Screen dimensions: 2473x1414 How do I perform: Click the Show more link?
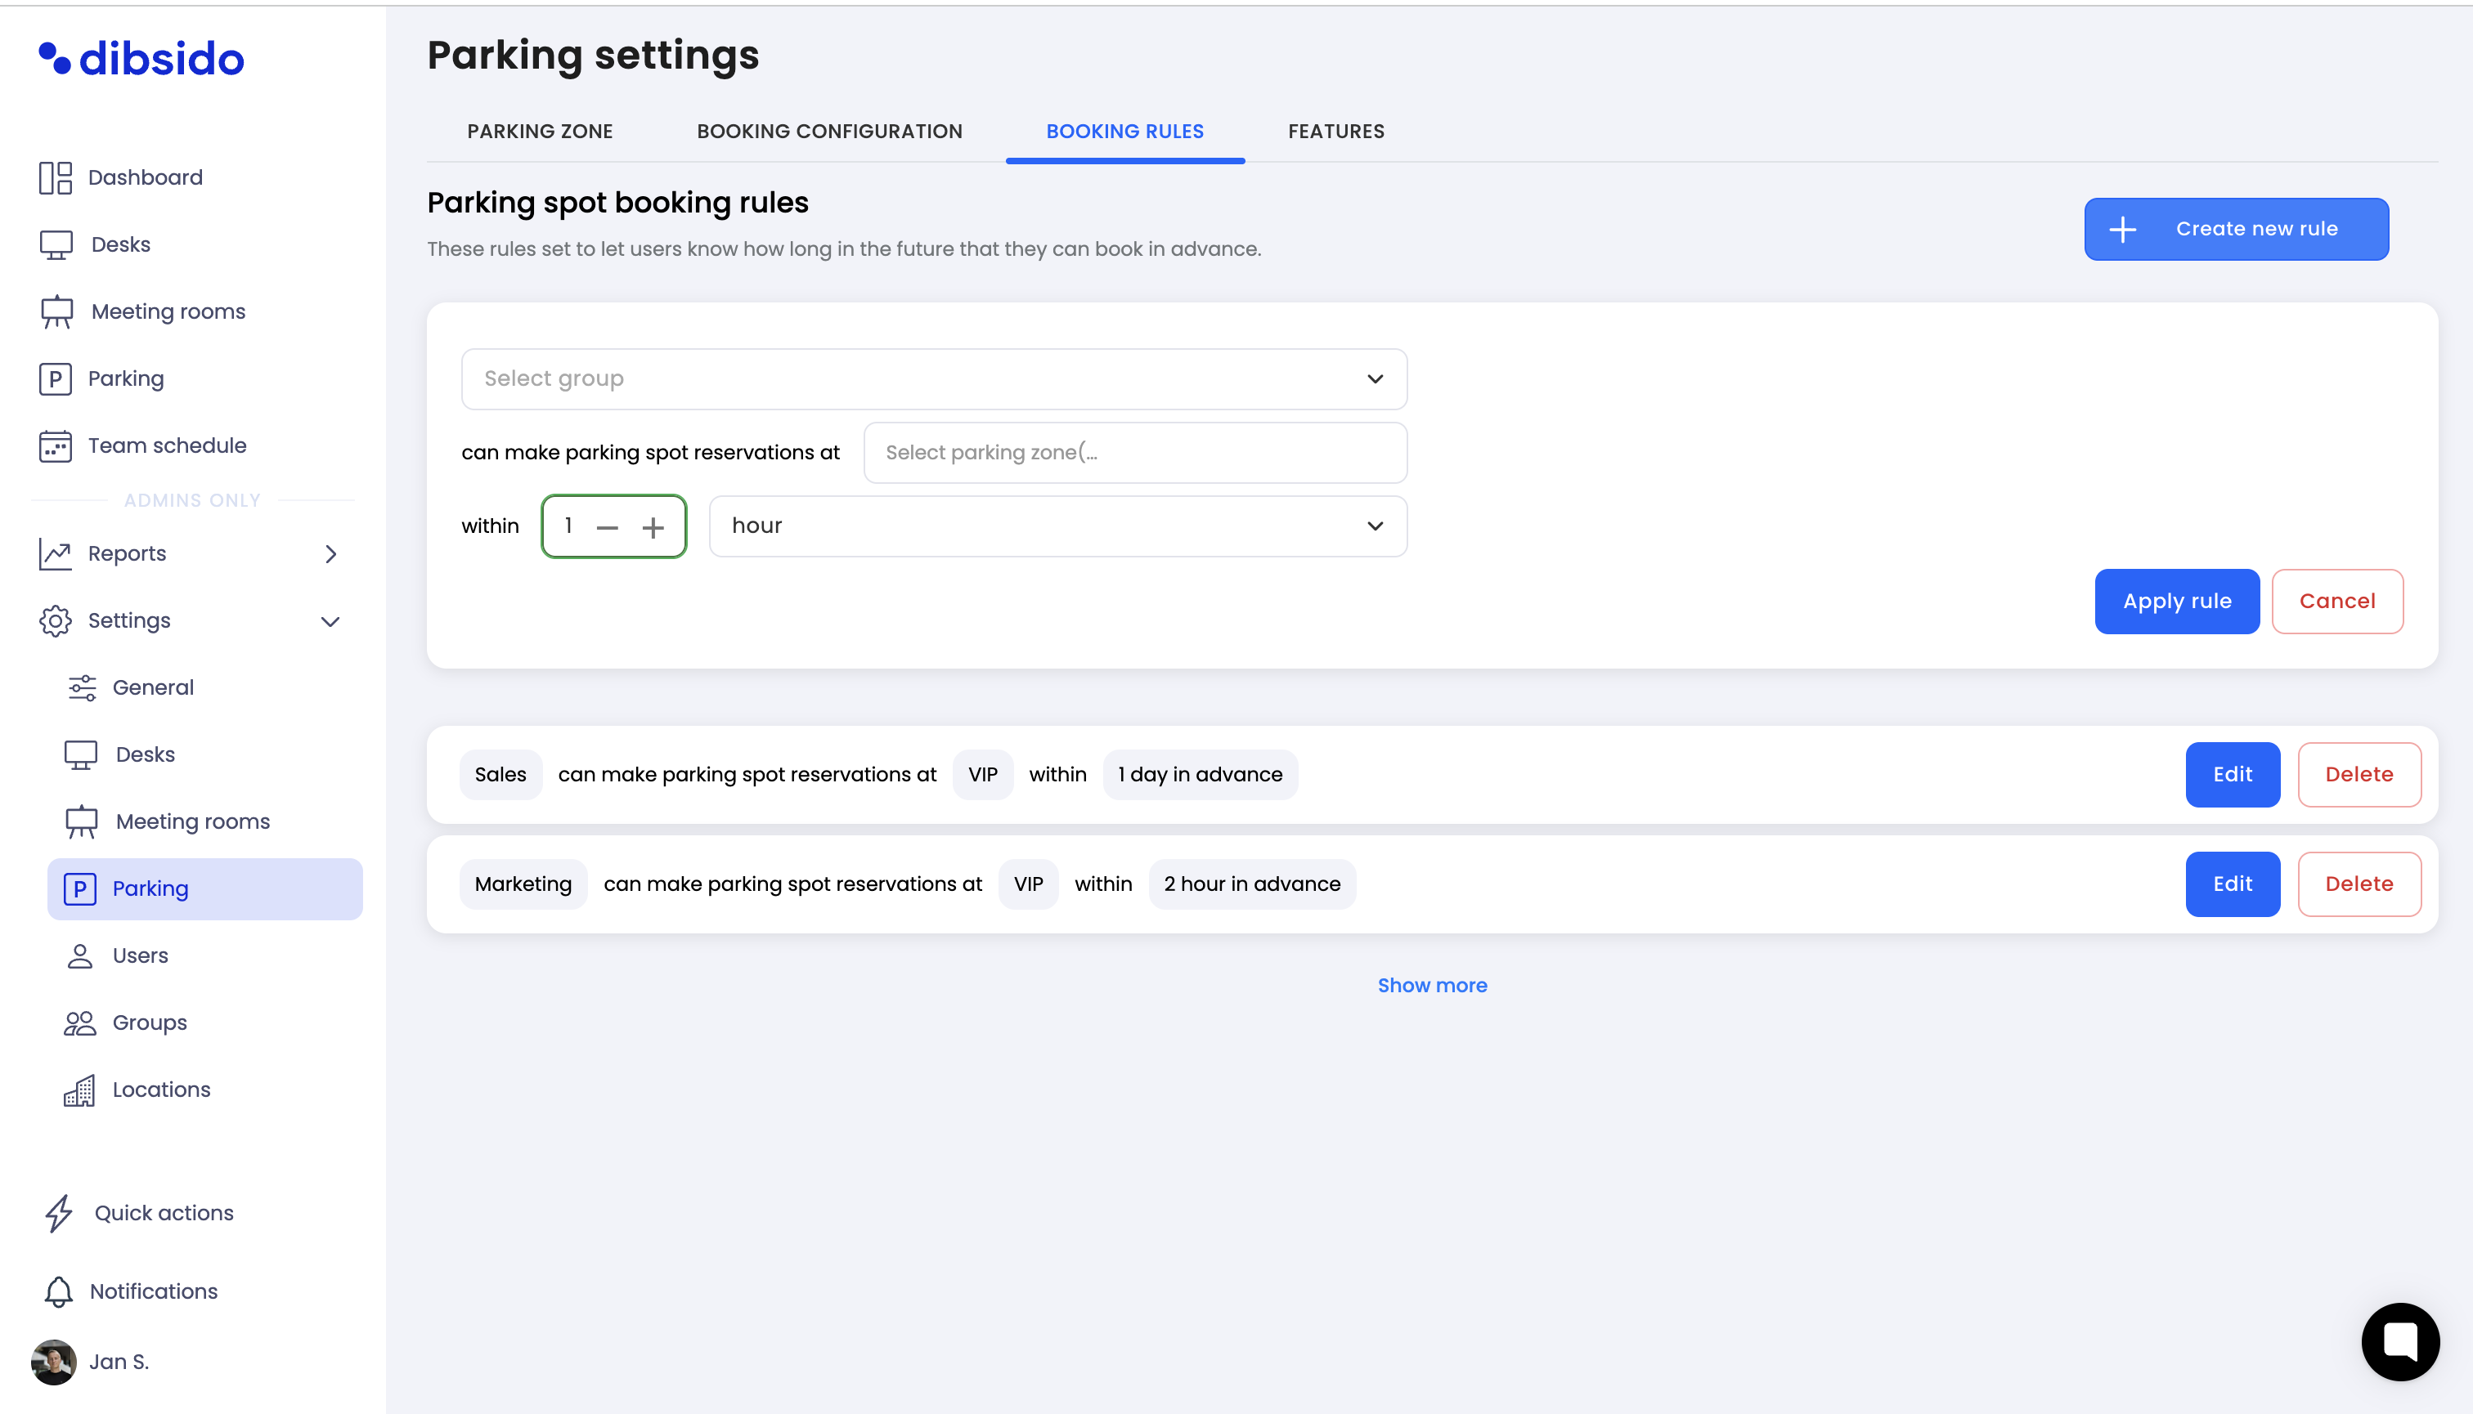tap(1431, 985)
